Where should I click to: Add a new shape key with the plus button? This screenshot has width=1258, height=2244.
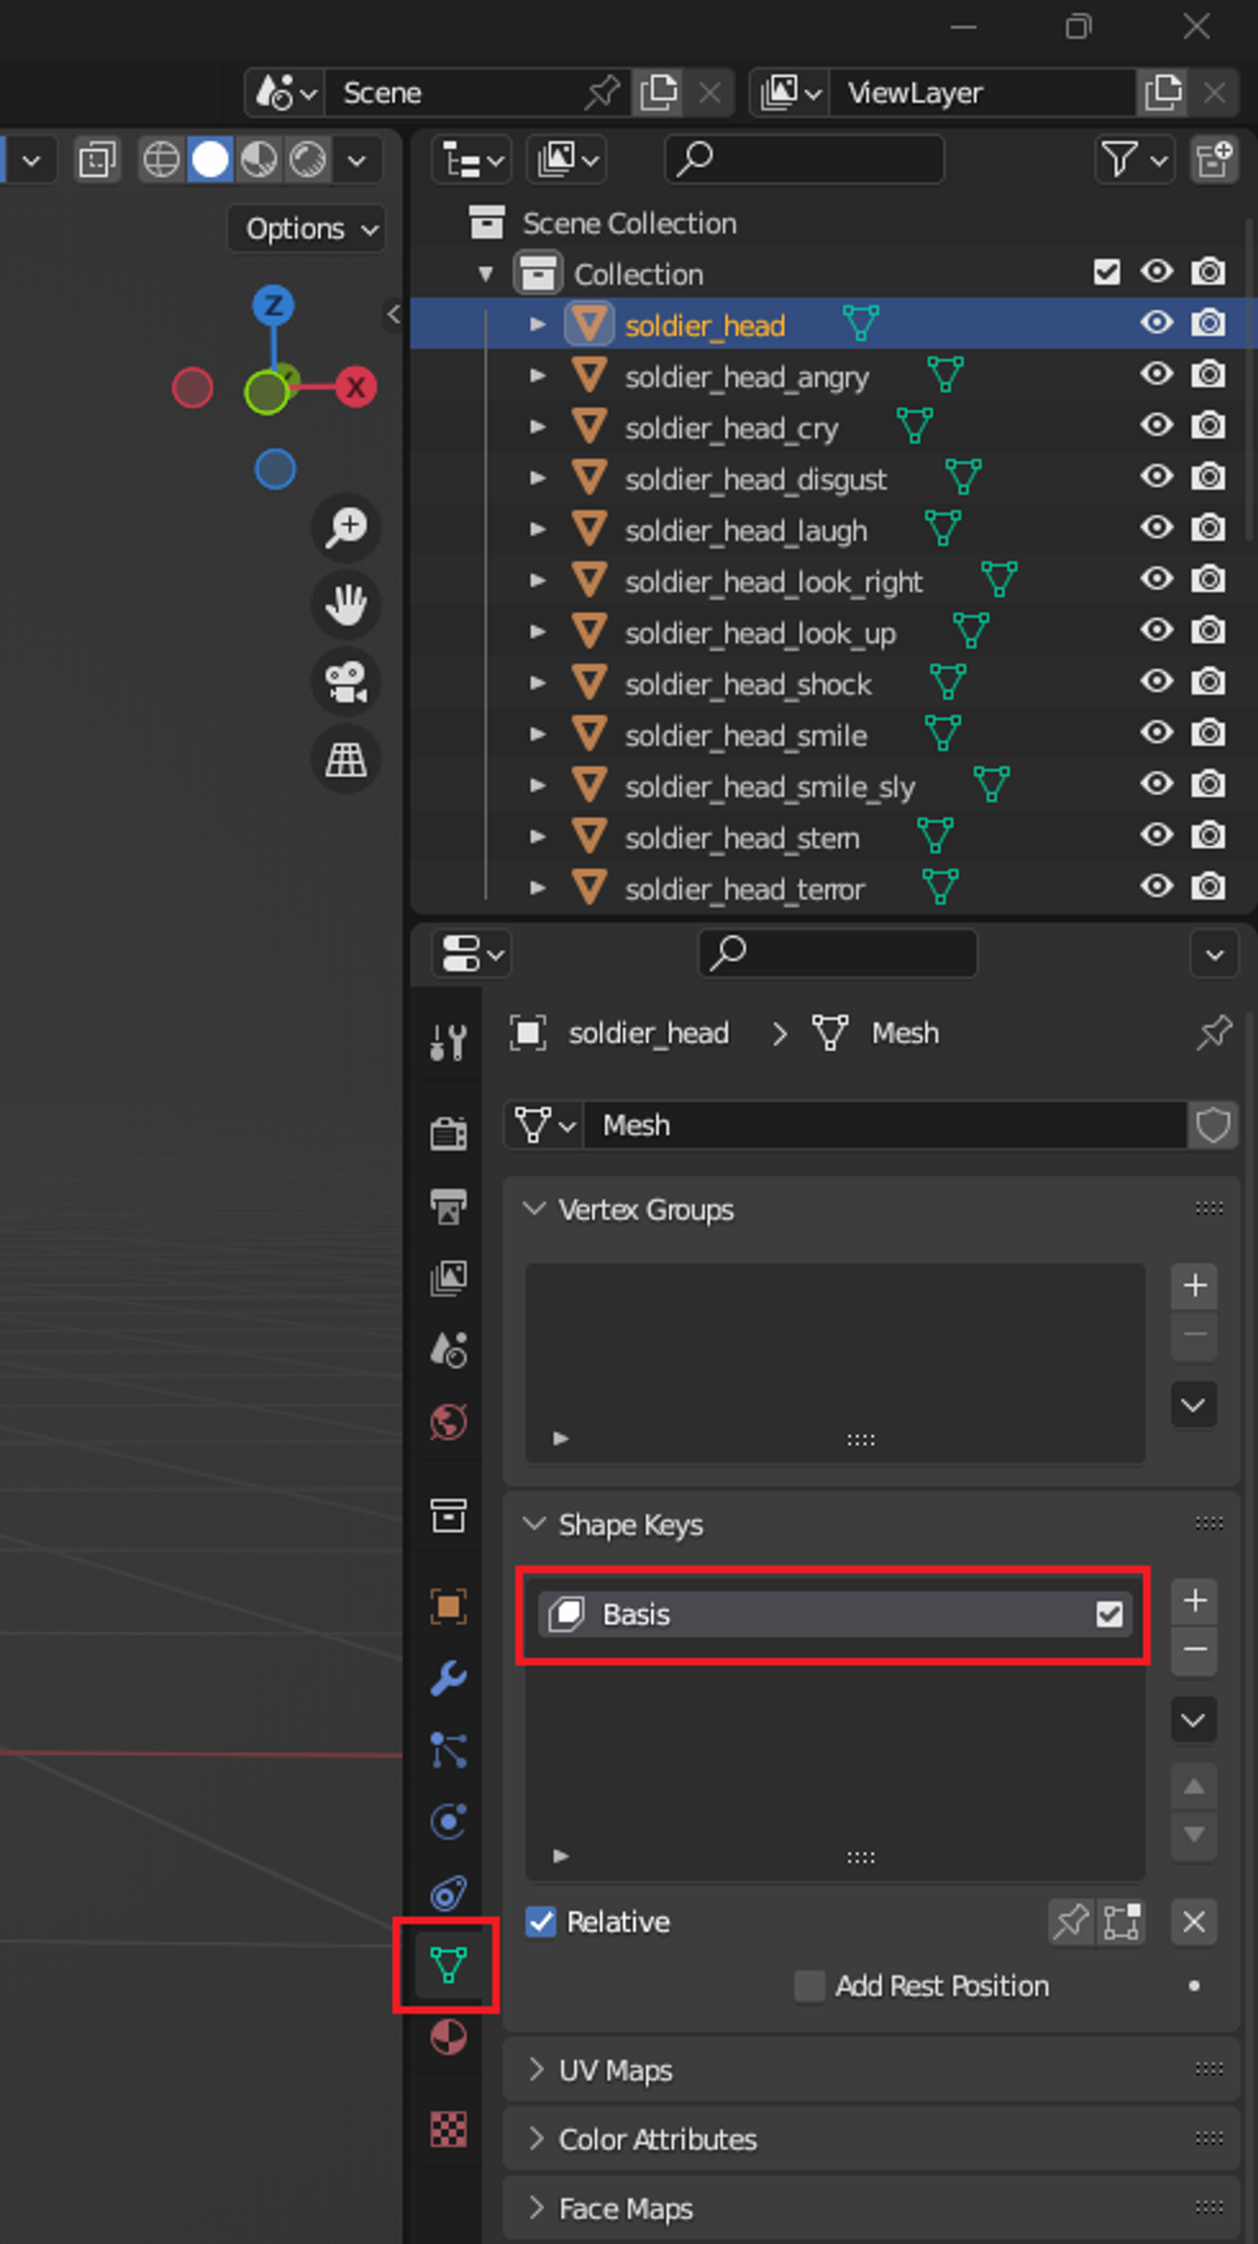[1194, 1600]
